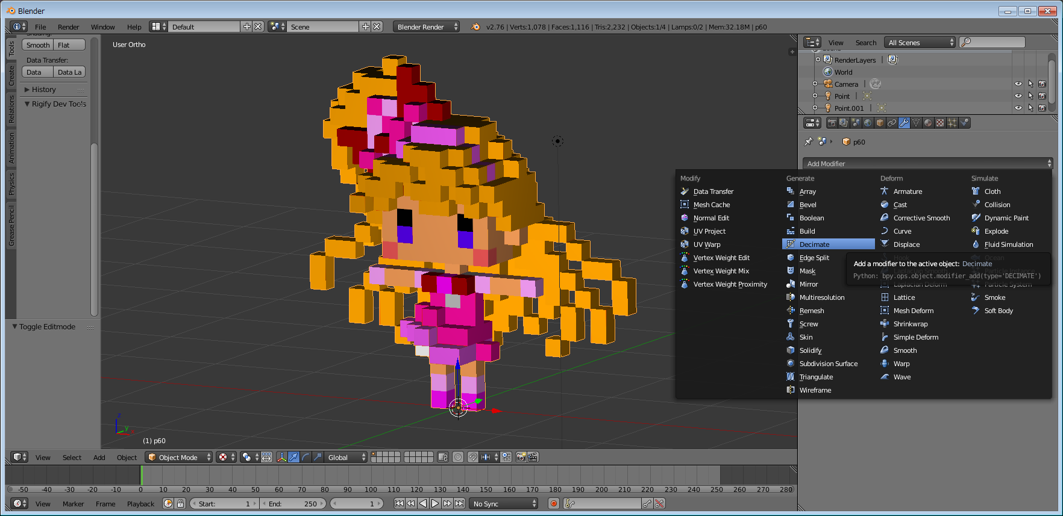
Task: Toggle Camera selectability arrow icon
Action: [1030, 84]
